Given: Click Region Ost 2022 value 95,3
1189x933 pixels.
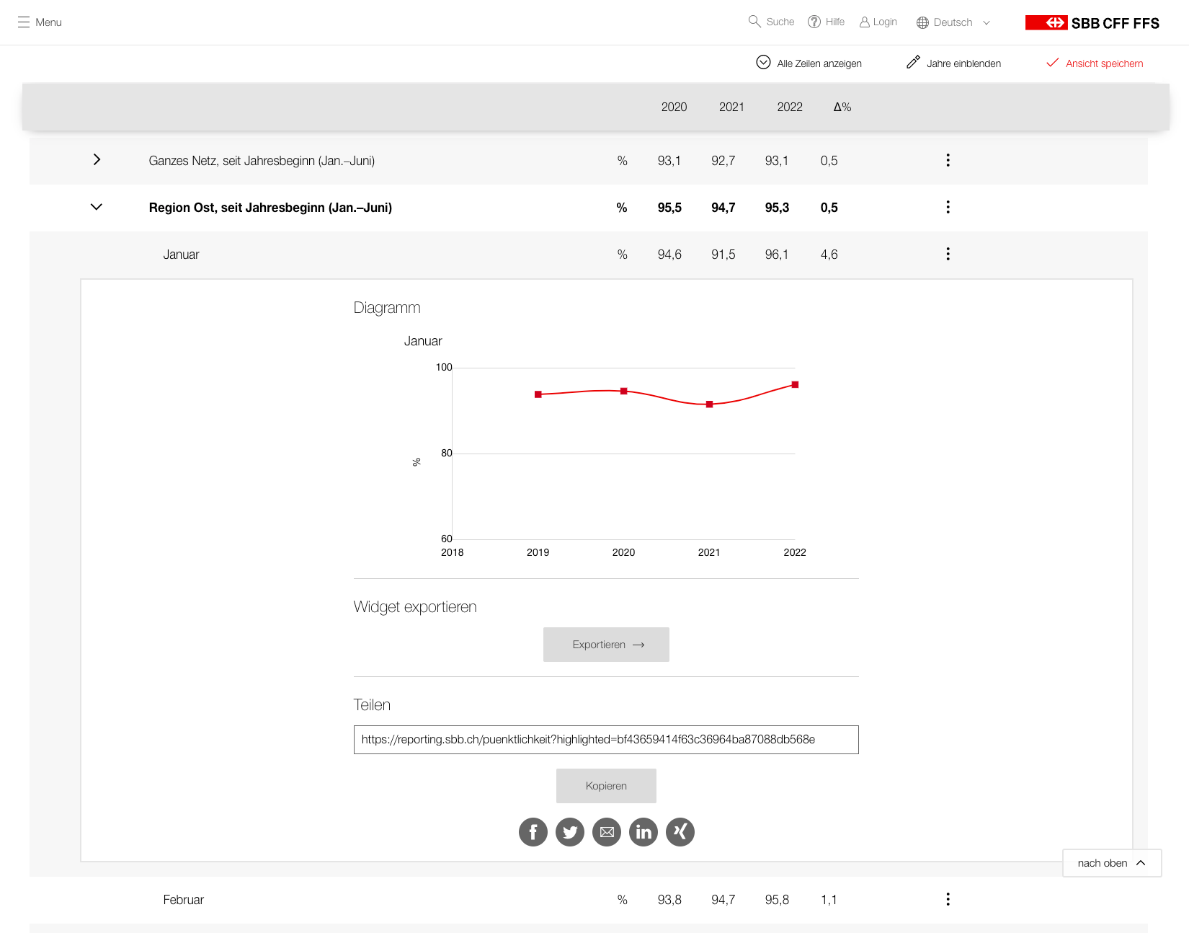Looking at the screenshot, I should point(777,208).
